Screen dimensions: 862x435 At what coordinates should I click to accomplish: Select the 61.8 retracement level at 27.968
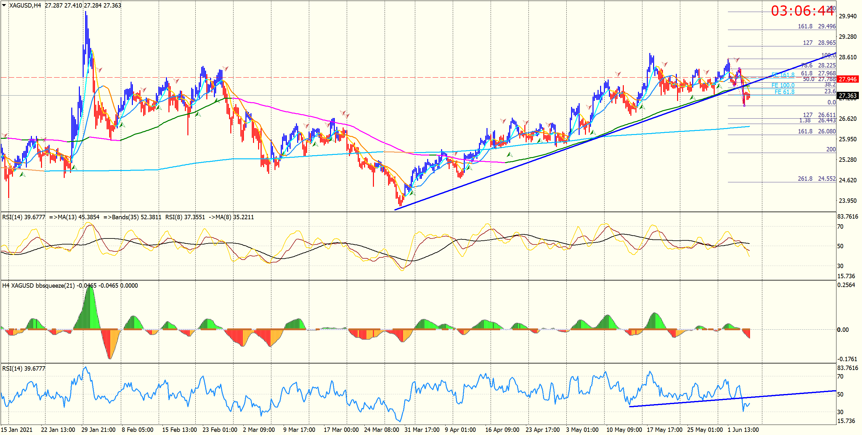click(x=818, y=73)
